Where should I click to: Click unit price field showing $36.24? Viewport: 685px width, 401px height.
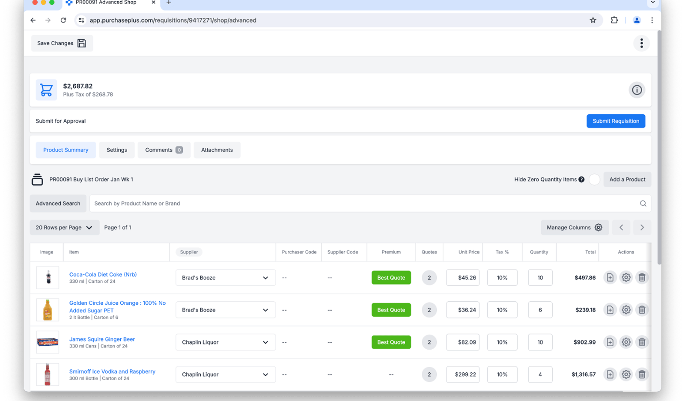coord(463,310)
